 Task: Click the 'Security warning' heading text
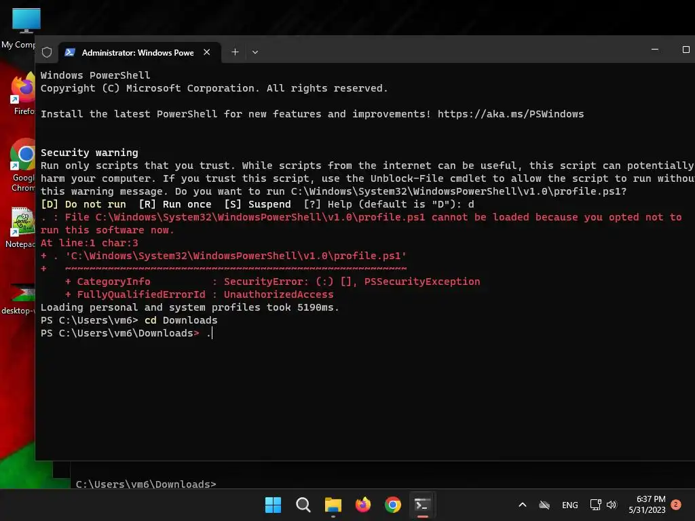pyautogui.click(x=90, y=153)
